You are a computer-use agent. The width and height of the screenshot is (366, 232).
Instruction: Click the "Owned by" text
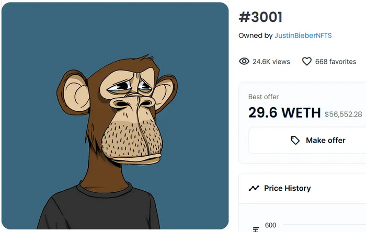(255, 36)
